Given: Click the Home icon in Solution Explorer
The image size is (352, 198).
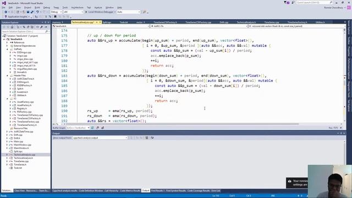Looking at the screenshot, I should (12, 27).
